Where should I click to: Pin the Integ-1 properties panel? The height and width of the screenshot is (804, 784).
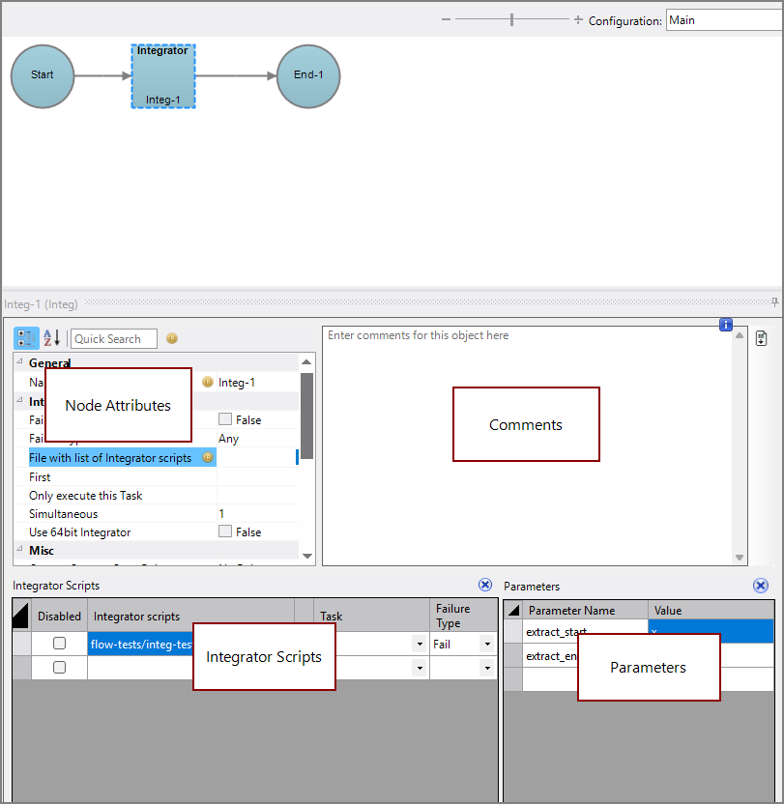tap(774, 302)
